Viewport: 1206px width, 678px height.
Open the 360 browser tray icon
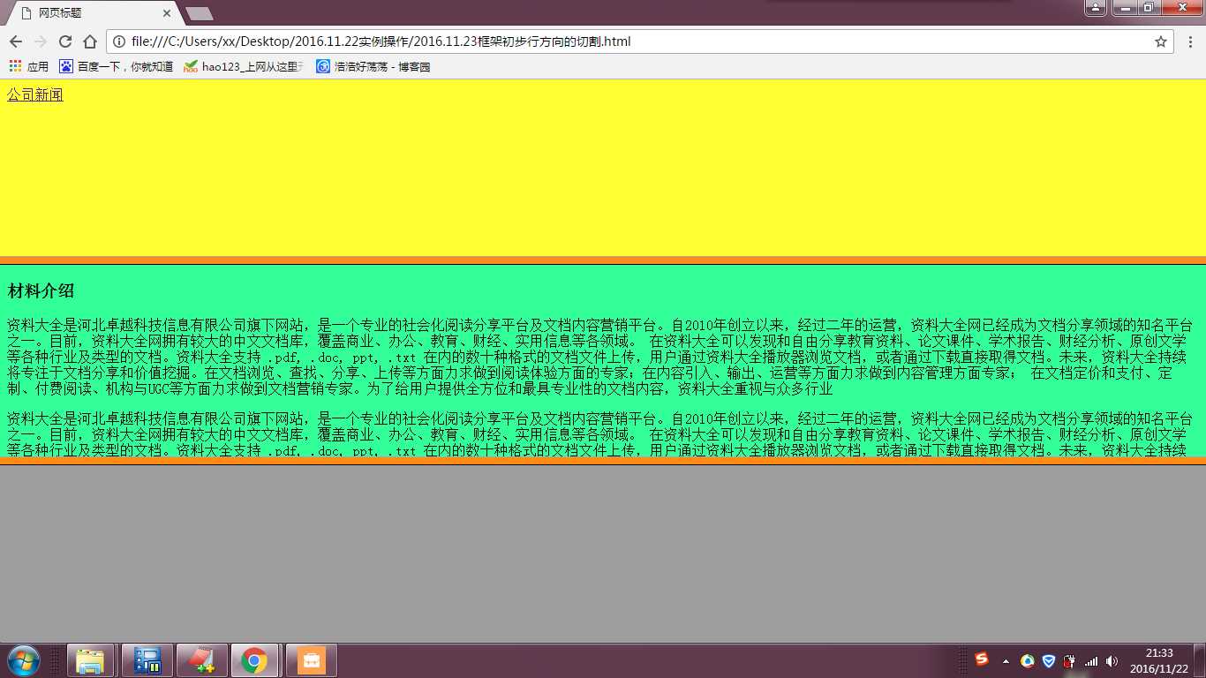[x=1028, y=660]
